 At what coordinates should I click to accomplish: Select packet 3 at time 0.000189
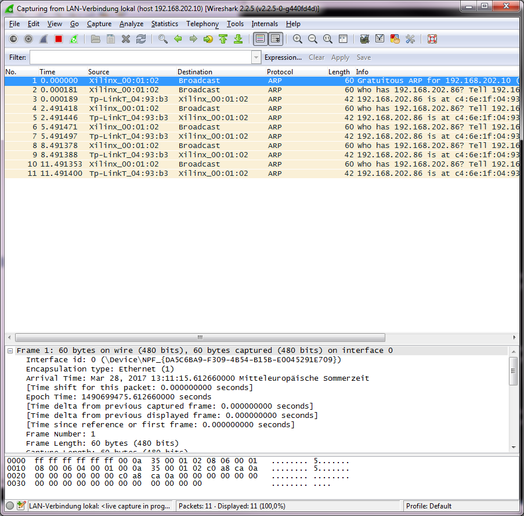(x=262, y=99)
